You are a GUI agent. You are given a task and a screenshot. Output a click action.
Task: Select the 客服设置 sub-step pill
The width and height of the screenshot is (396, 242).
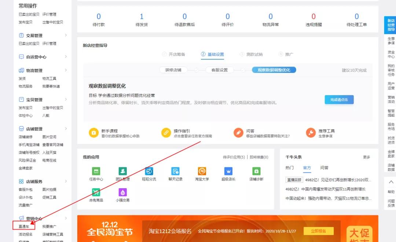click(x=220, y=70)
